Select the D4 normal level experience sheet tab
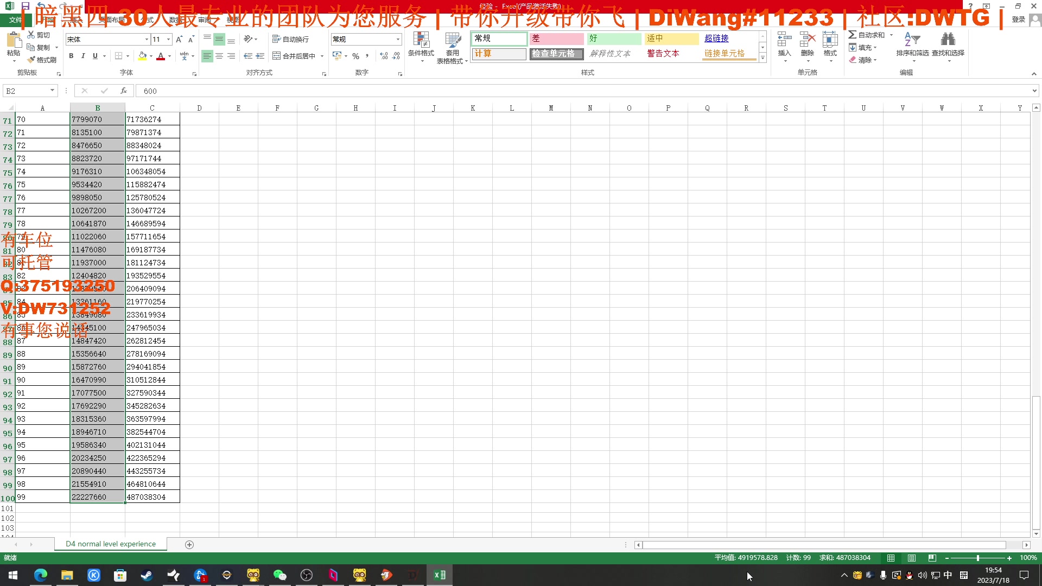Viewport: 1042px width, 586px height. coord(111,544)
